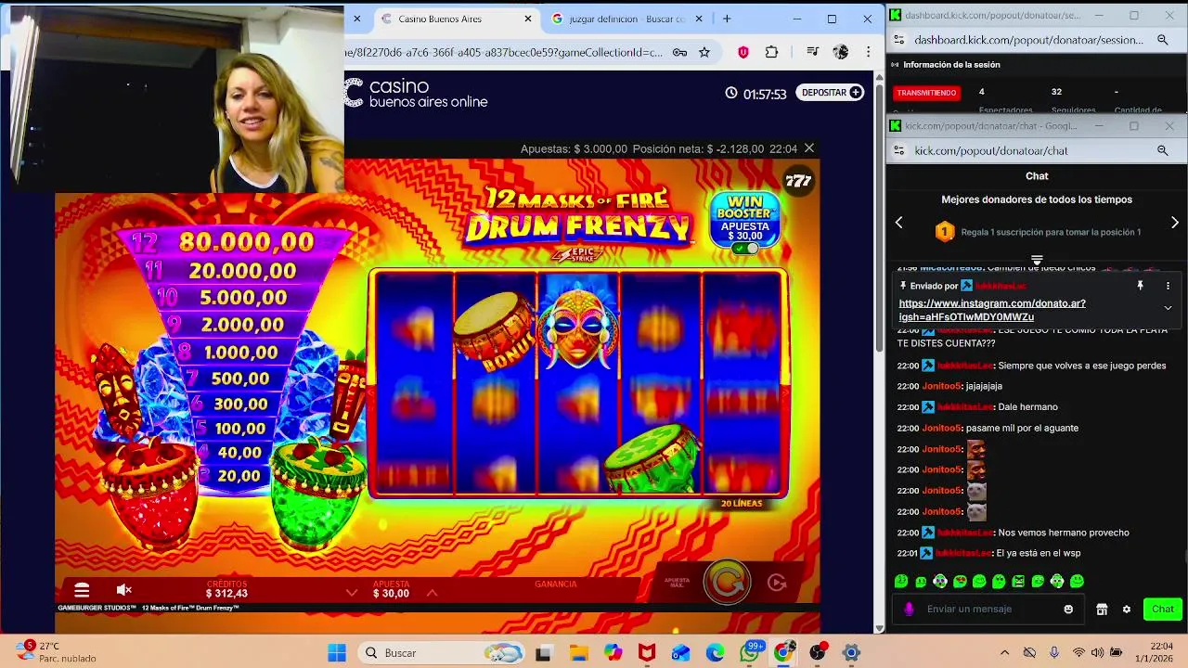Image resolution: width=1188 pixels, height=668 pixels.
Task: Toggle the Win Booster switch
Action: (x=745, y=249)
